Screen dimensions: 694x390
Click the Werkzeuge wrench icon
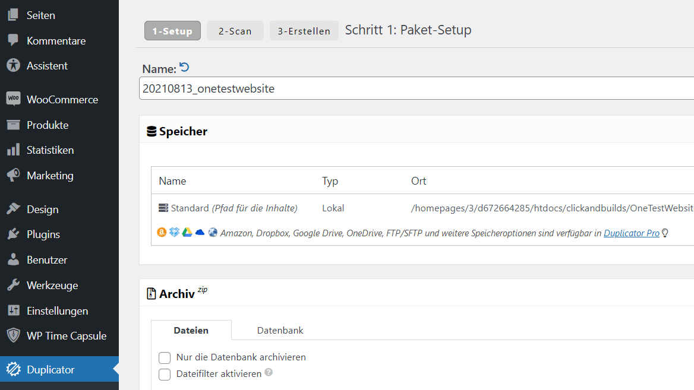[13, 285]
